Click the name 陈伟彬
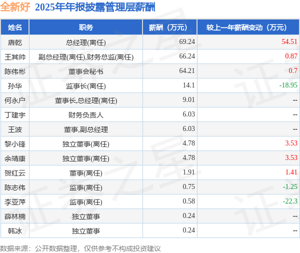 pyautogui.click(x=15, y=71)
